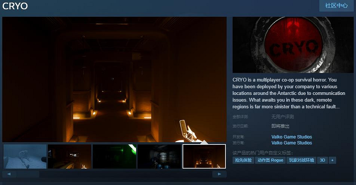Viewport: 356px width, 185px height.
Task: Click the 开发商 label
Action: (x=239, y=137)
